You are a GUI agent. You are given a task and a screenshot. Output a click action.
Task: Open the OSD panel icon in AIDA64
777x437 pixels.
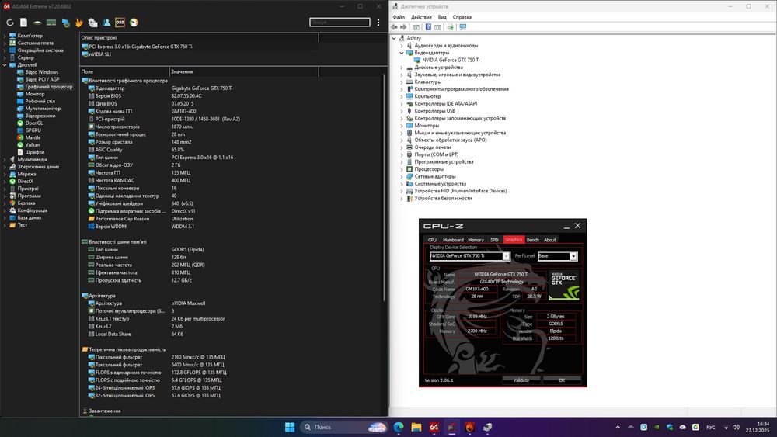[120, 23]
